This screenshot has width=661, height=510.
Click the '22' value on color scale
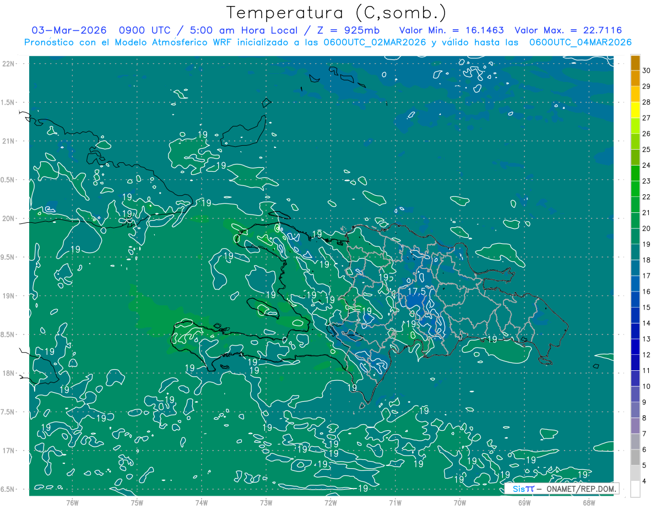click(x=646, y=197)
